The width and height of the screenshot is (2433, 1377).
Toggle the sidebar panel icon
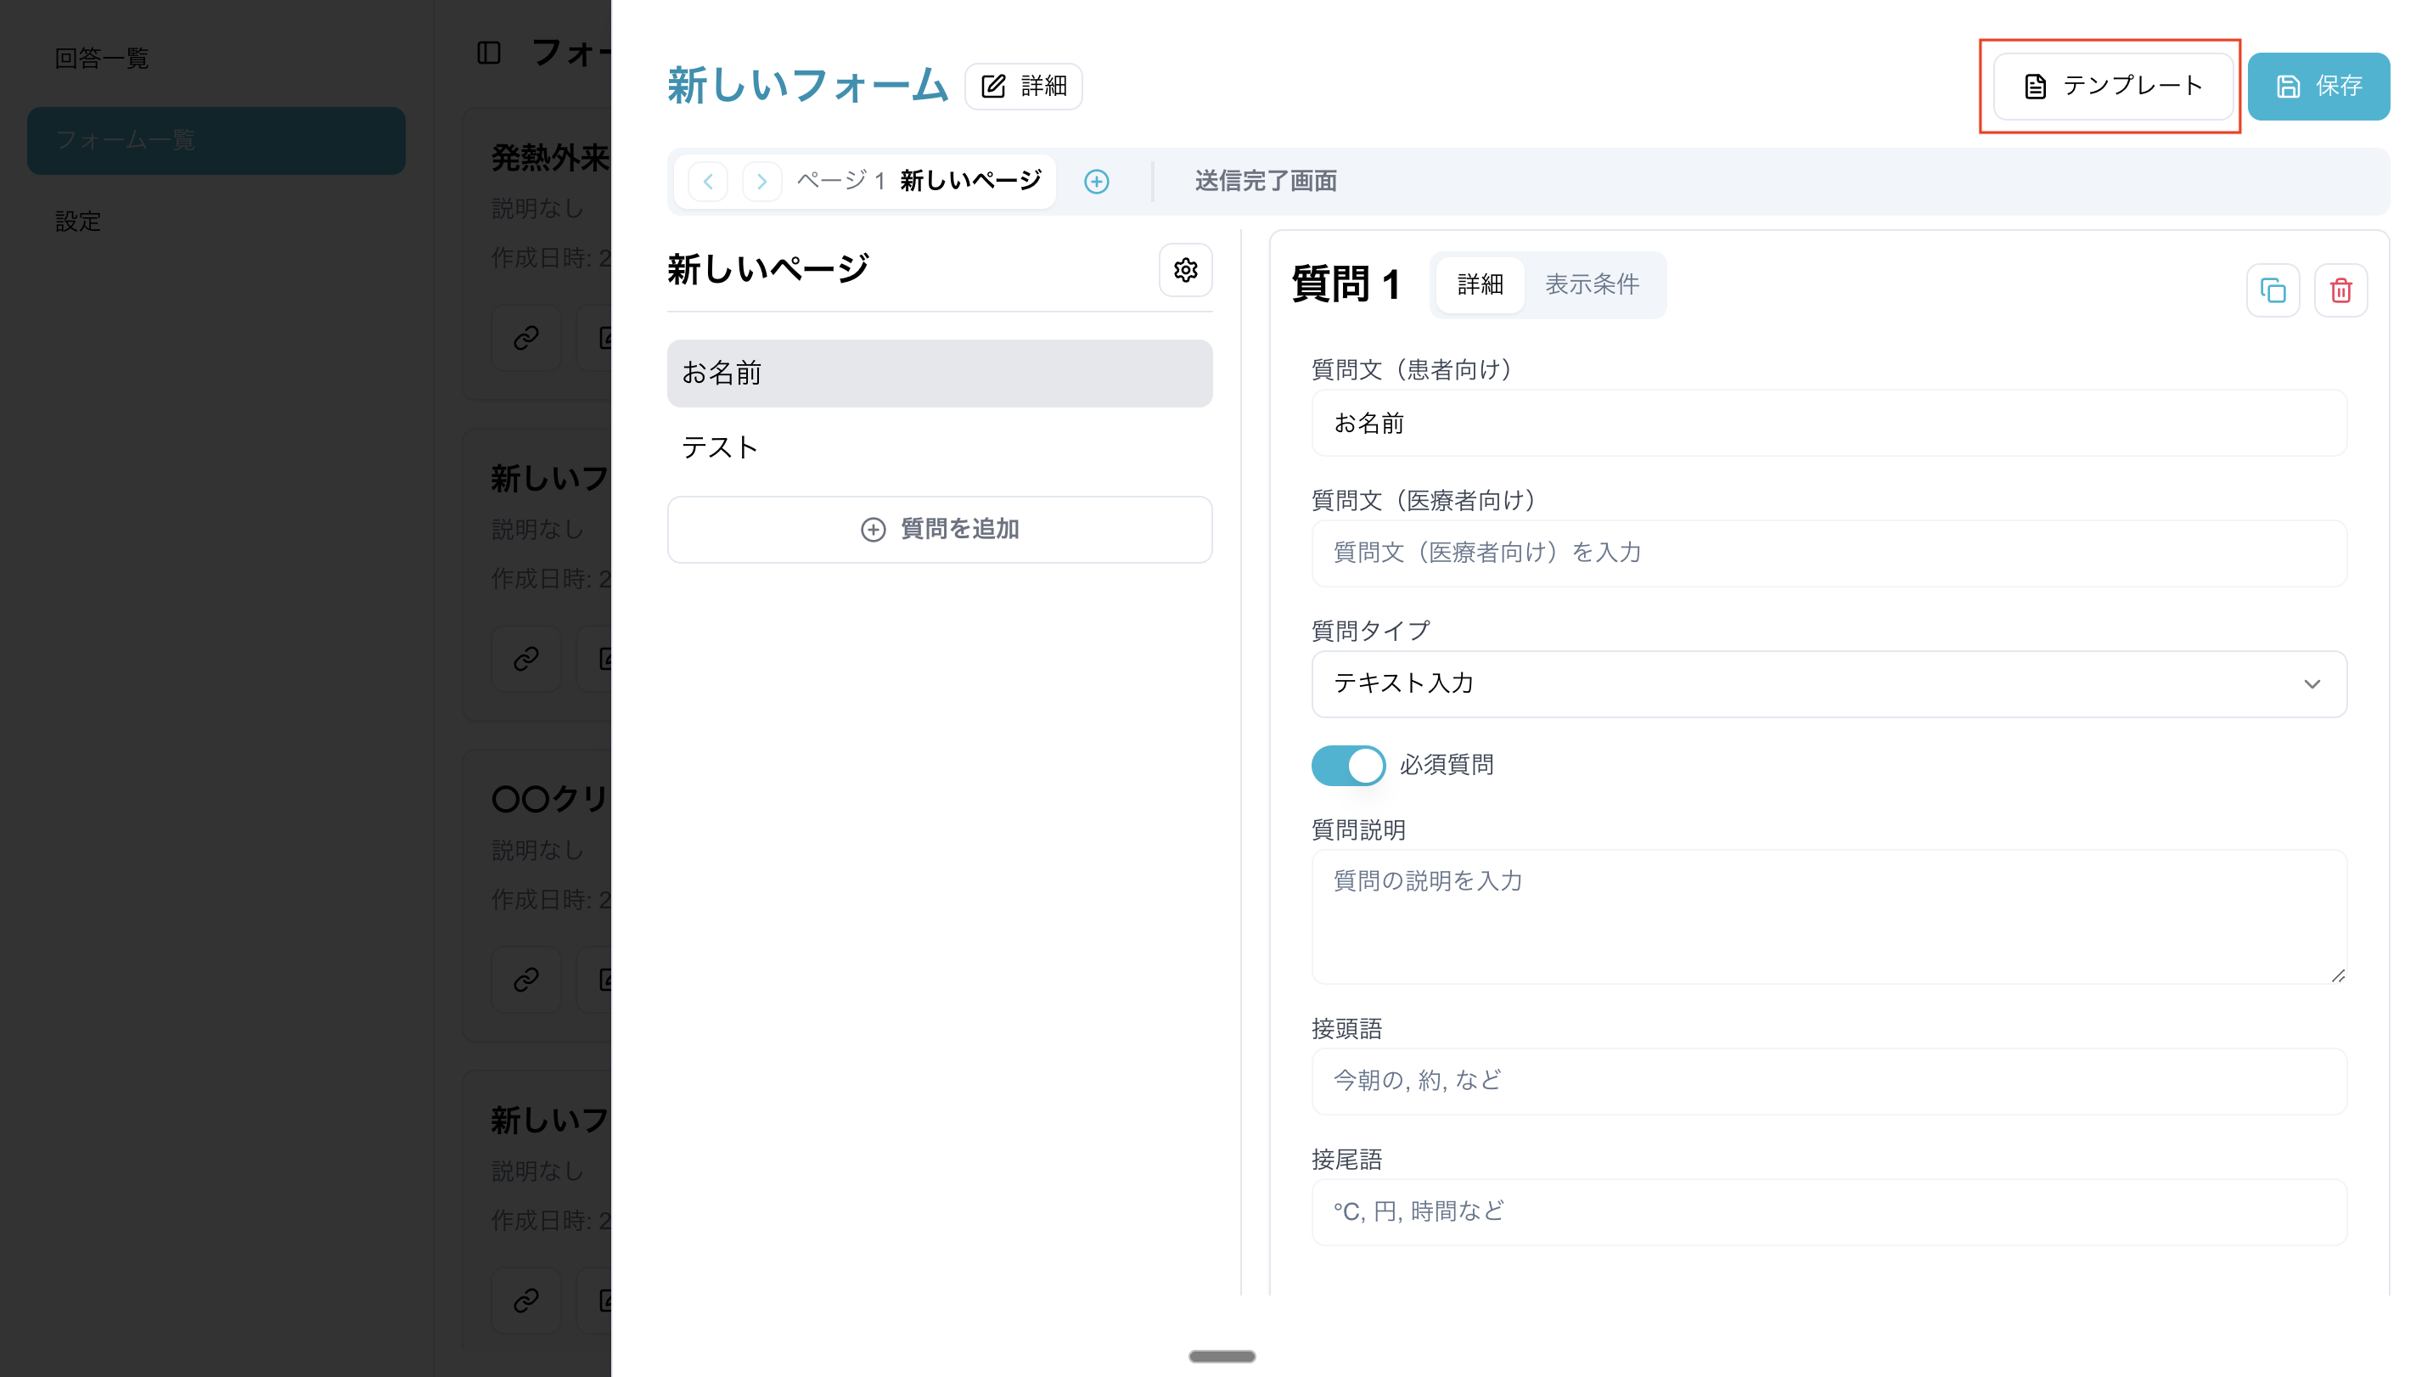pyautogui.click(x=489, y=53)
